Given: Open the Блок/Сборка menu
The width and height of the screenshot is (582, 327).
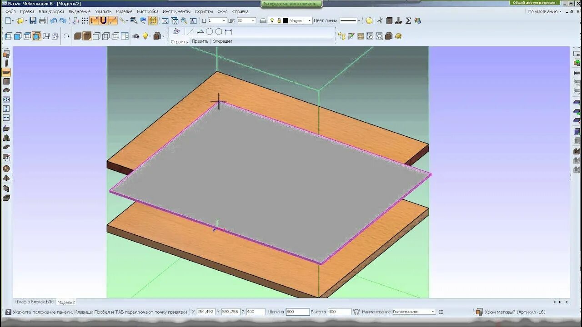Looking at the screenshot, I should (x=51, y=11).
